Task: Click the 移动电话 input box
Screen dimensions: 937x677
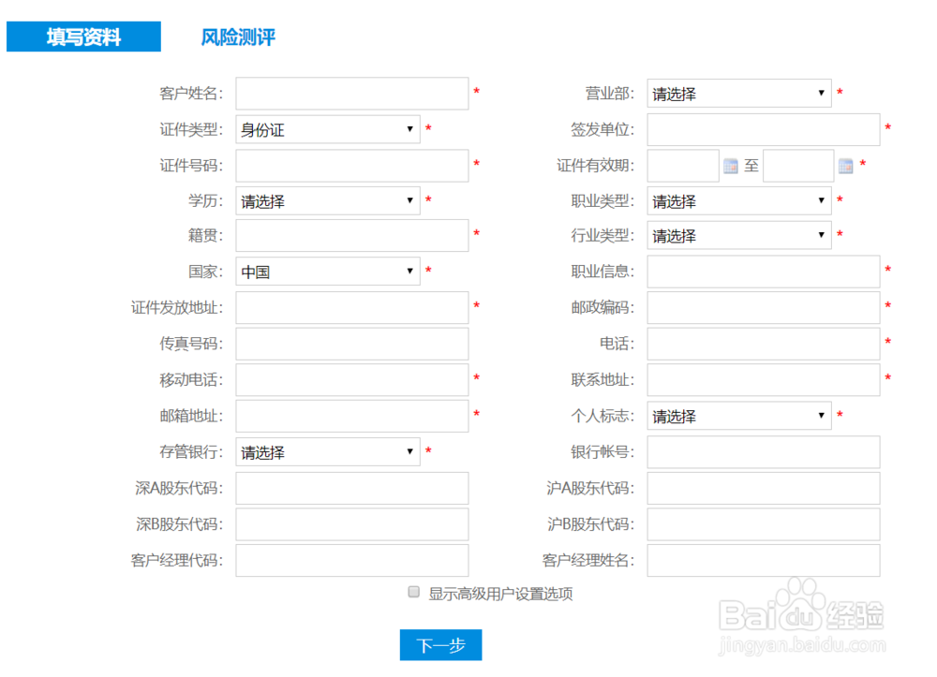Action: 351,380
